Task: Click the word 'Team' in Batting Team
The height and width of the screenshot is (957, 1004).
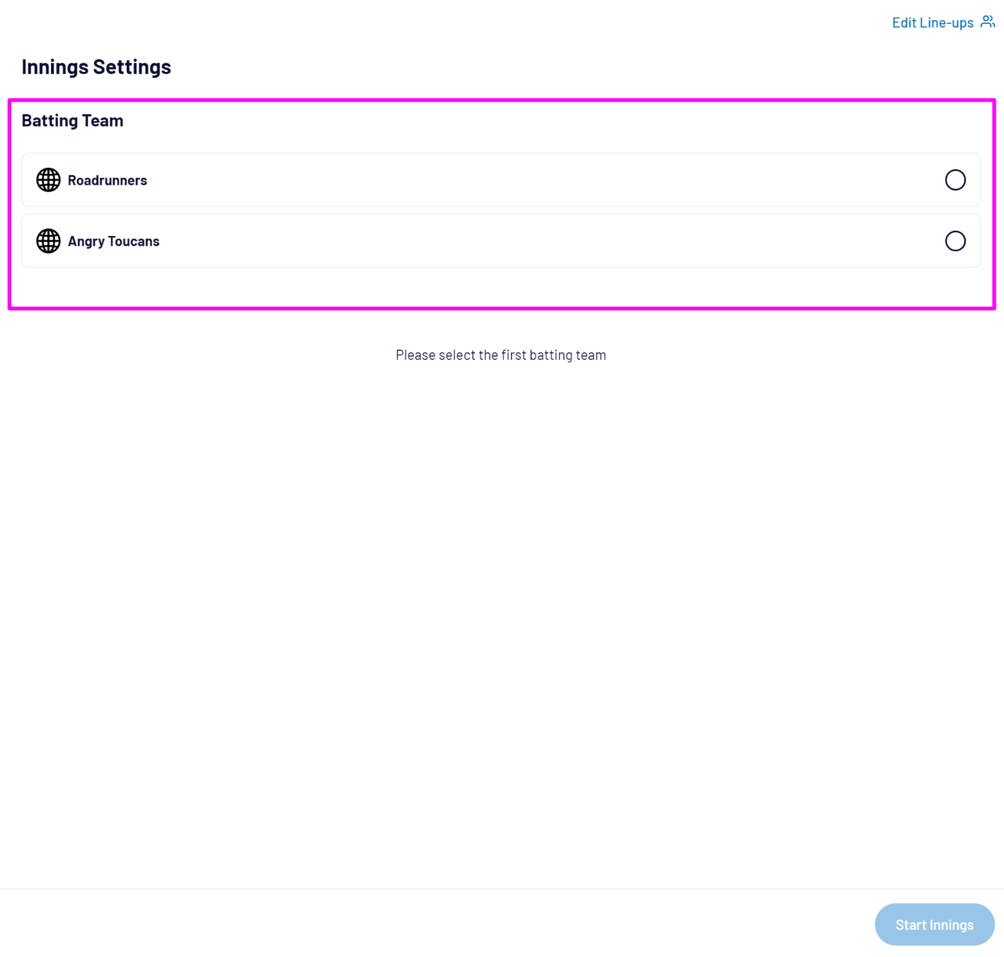Action: (103, 121)
